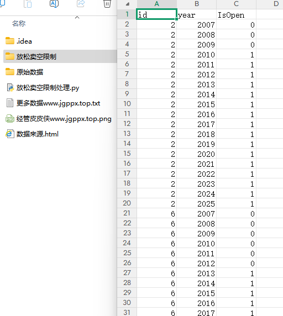This screenshot has width=283, height=316.
Task: Click id cell 6 in row 24
Action: point(156,244)
